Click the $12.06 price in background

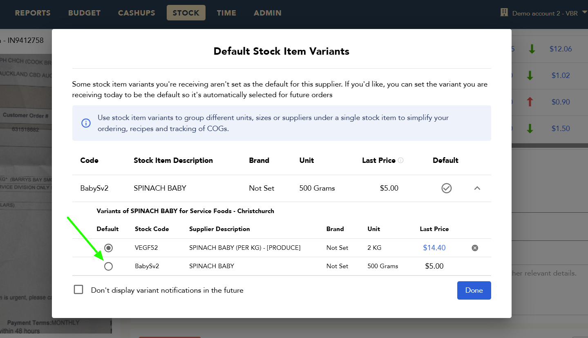pyautogui.click(x=561, y=49)
